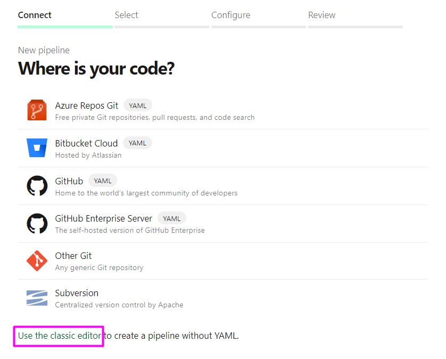
Task: Switch to the Review step tab
Action: click(x=321, y=15)
